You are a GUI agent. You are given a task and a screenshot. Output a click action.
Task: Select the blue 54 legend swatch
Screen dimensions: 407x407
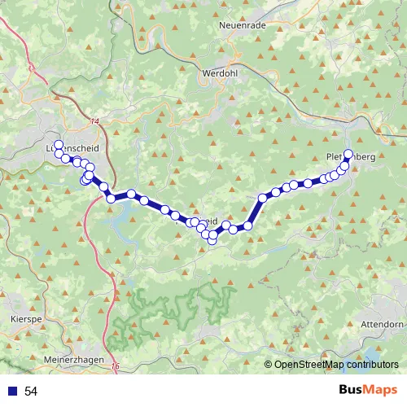tap(13, 391)
